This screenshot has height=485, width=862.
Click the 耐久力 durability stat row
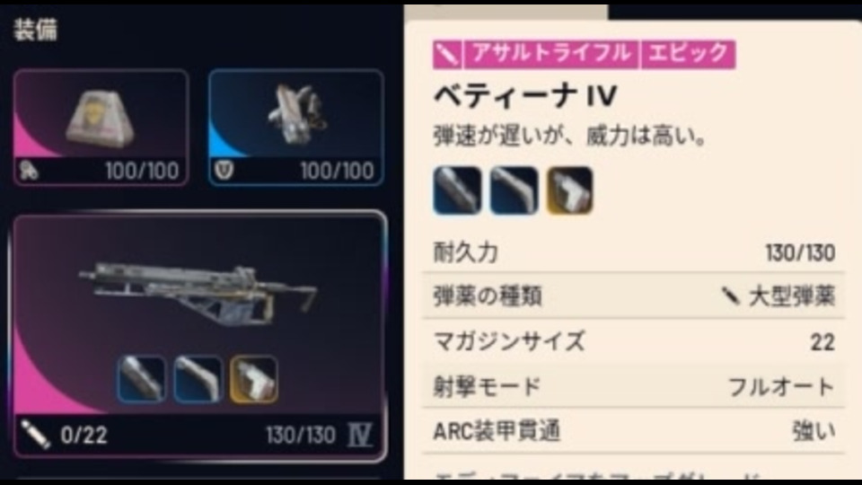click(x=633, y=252)
